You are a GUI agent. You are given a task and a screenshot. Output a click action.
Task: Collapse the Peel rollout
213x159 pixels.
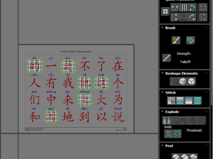162,146
